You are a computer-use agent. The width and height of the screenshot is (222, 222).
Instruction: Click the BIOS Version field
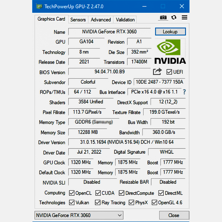[109, 72]
